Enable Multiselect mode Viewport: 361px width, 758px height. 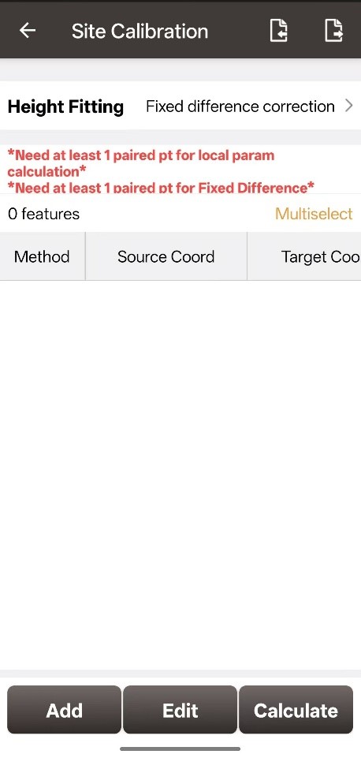[x=314, y=214]
